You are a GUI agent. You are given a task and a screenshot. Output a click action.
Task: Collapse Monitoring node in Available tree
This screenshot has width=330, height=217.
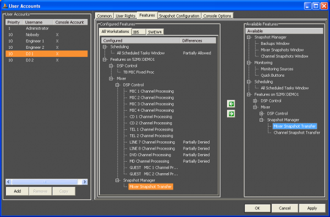249,62
